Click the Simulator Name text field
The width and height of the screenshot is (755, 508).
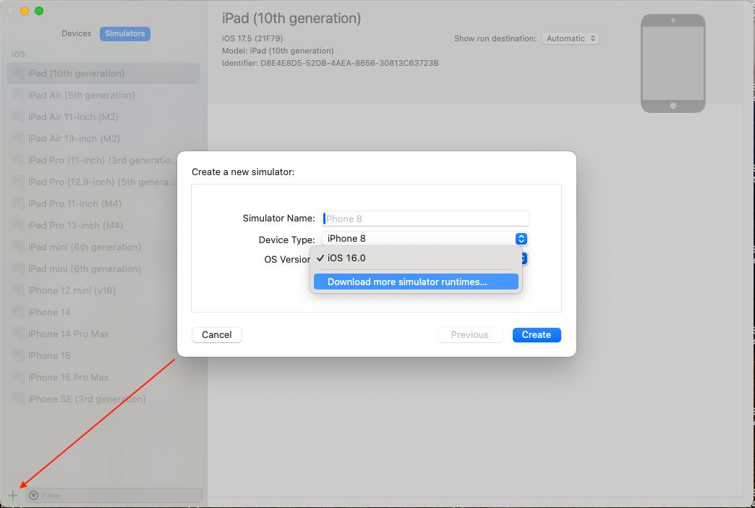425,219
